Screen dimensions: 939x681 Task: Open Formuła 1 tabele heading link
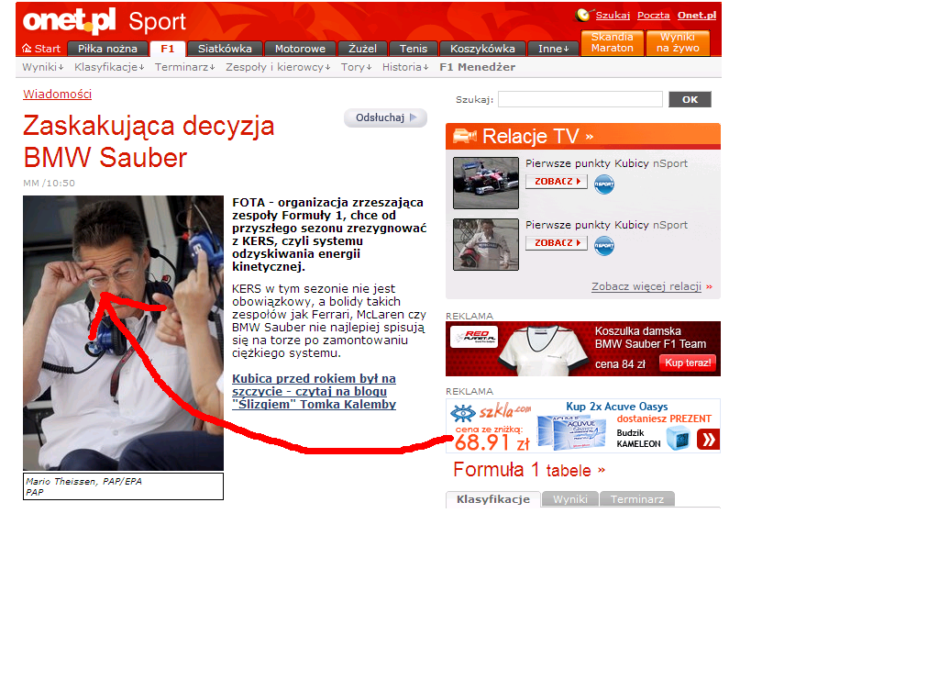529,469
